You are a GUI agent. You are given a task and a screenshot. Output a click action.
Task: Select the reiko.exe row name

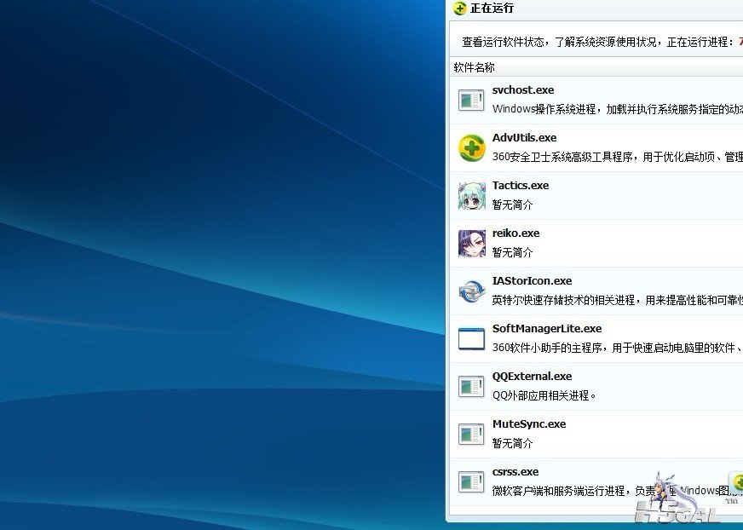coord(515,233)
